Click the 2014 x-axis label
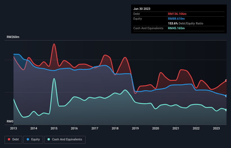 (34, 128)
